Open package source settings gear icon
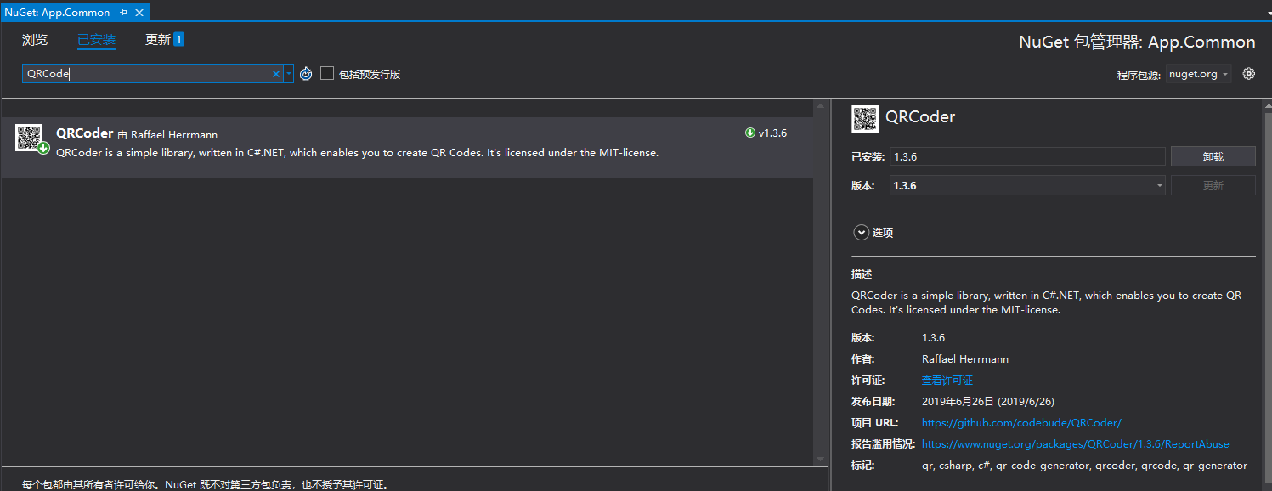1272x491 pixels. [x=1248, y=74]
